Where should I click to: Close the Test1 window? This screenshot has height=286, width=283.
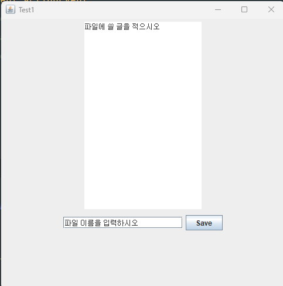click(271, 9)
